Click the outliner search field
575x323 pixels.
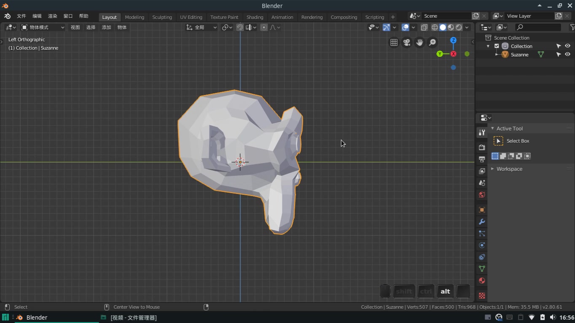click(539, 27)
